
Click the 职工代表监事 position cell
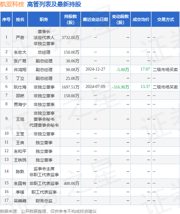pos(44,192)
